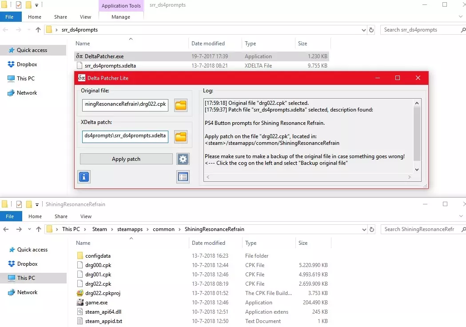Screen dimensions: 466x327
Task: Select drg022.cpk file
Action: pyautogui.click(x=202, y=284)
